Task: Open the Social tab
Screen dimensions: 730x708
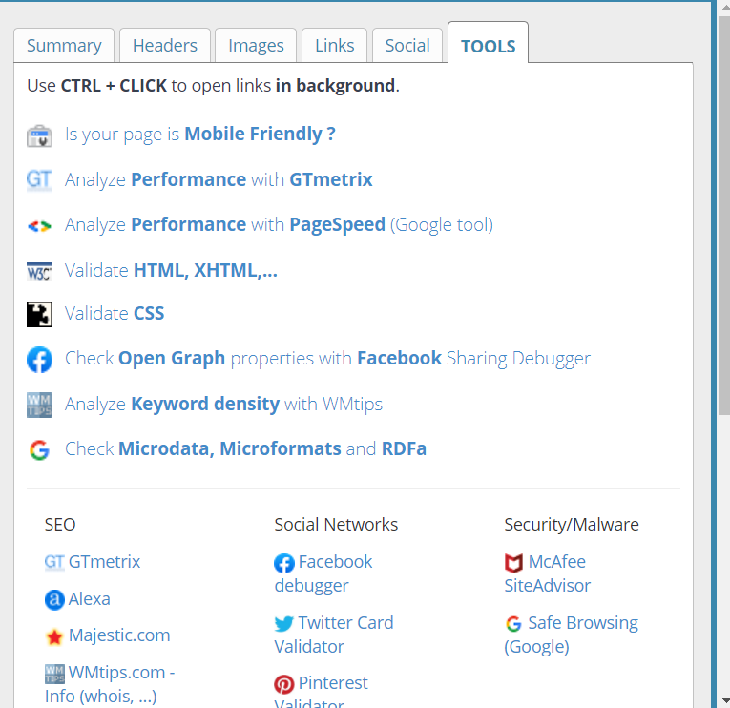Action: click(407, 45)
